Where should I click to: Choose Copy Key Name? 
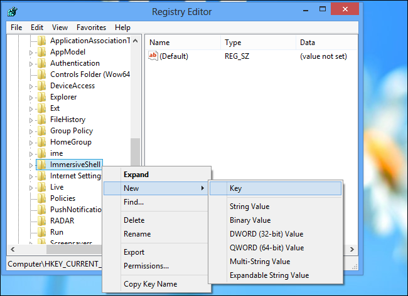157,284
